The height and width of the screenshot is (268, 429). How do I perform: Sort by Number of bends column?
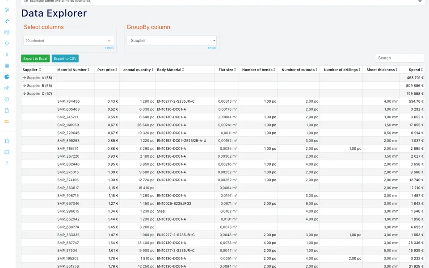[274, 70]
